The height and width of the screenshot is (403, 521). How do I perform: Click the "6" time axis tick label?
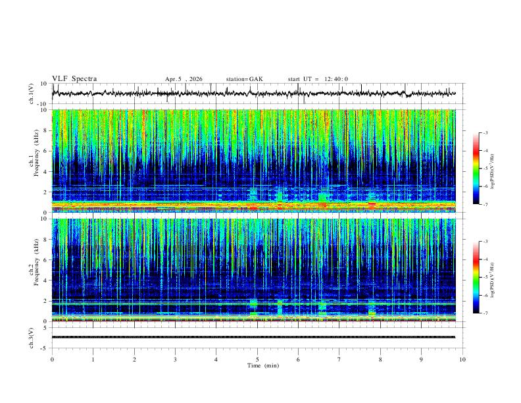click(x=298, y=360)
